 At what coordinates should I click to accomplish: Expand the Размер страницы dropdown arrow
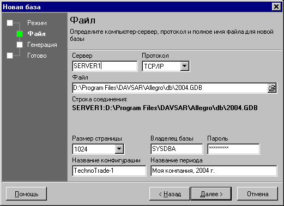coord(119,149)
